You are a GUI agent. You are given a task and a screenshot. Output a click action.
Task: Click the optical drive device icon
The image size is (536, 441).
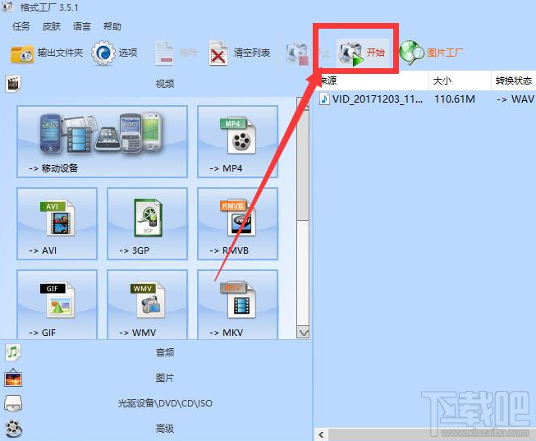pos(13,403)
